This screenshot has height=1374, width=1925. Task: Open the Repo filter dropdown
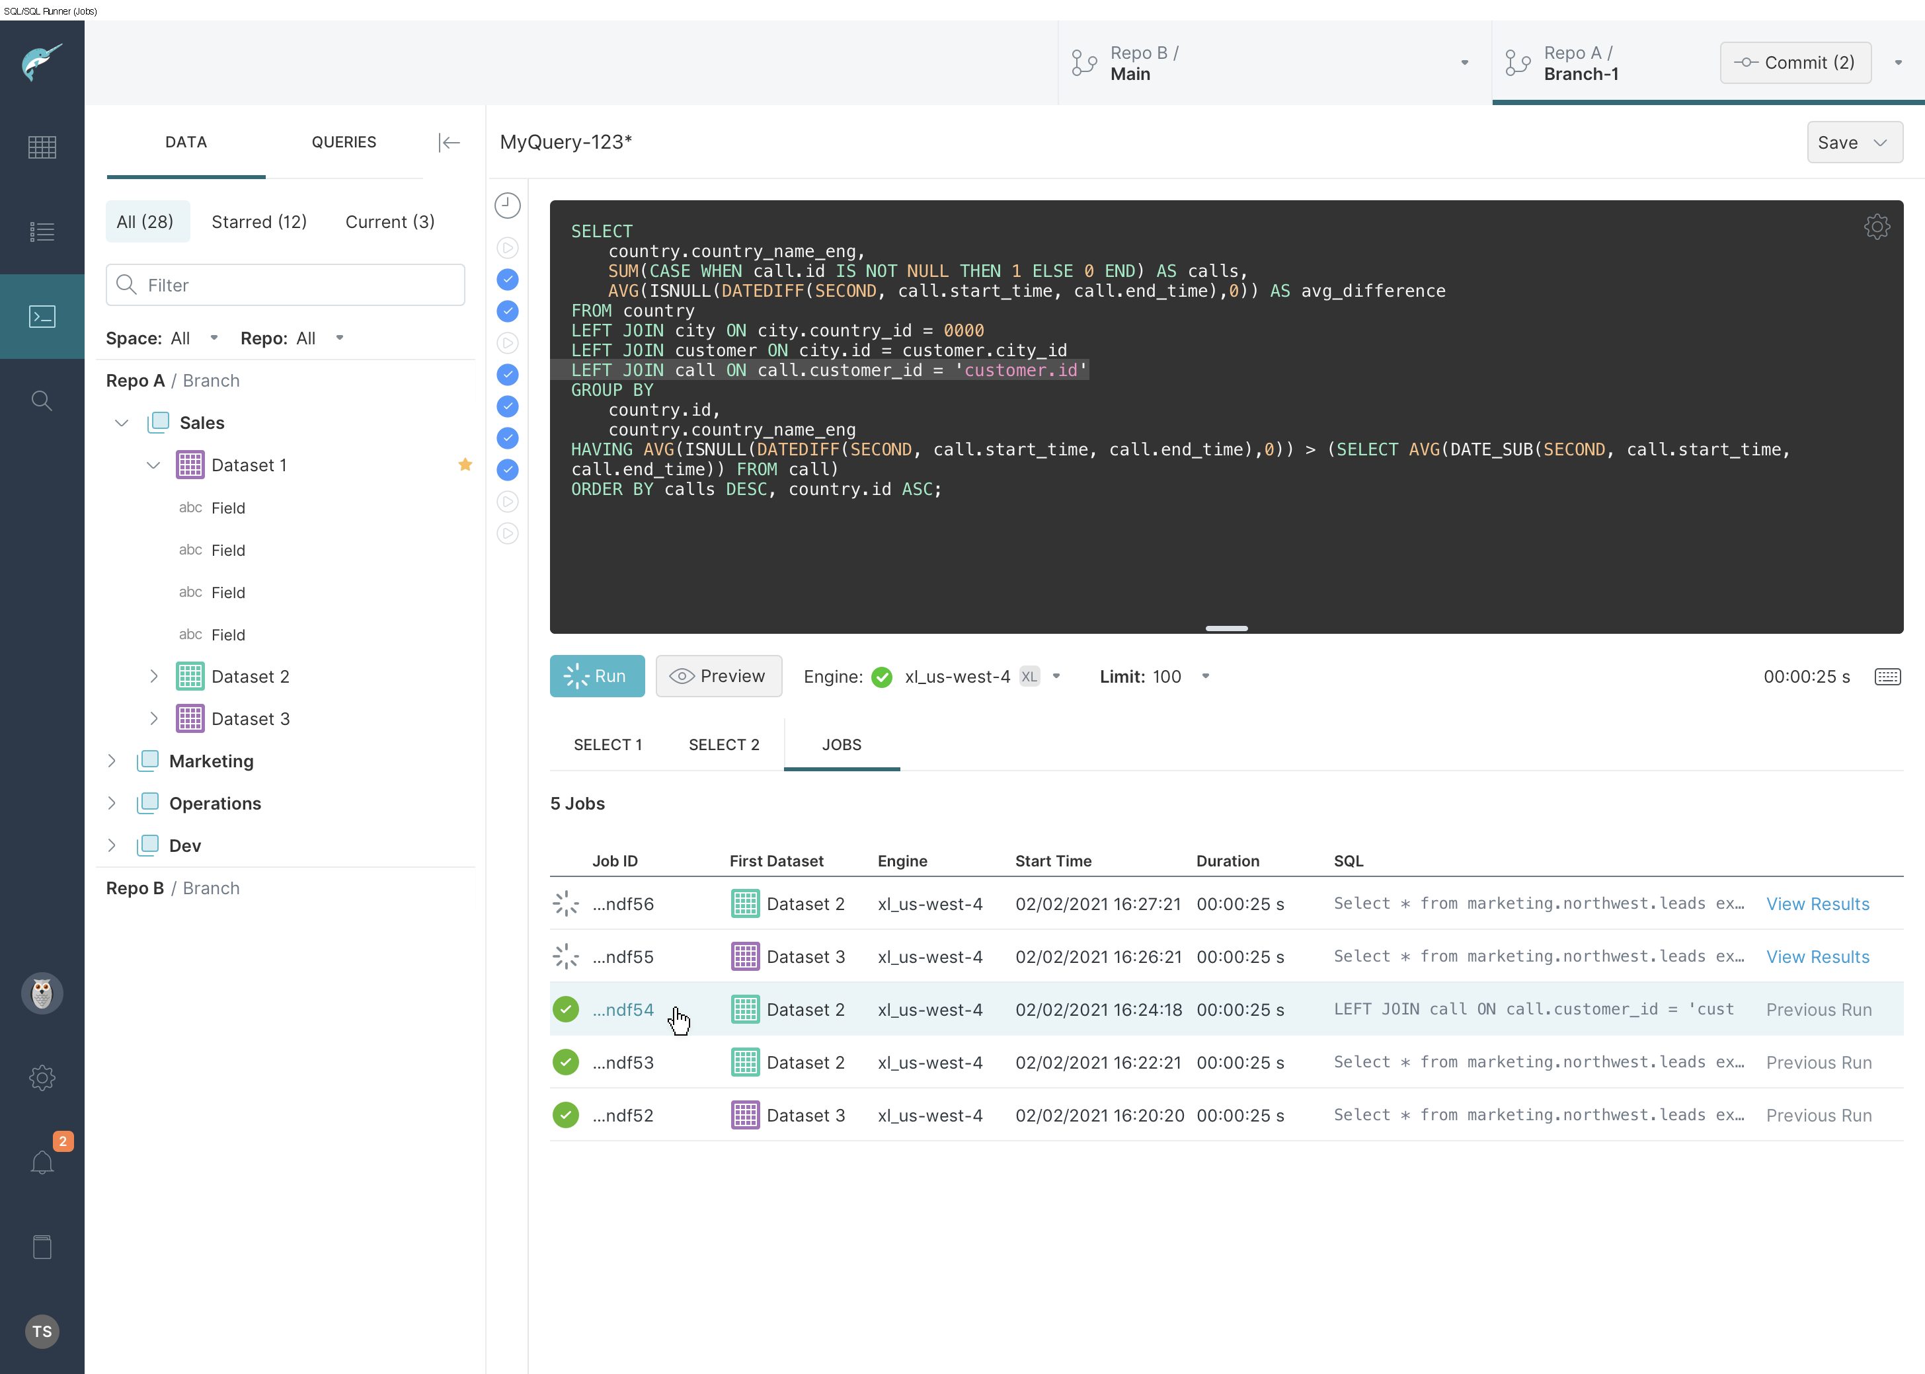pyautogui.click(x=339, y=338)
